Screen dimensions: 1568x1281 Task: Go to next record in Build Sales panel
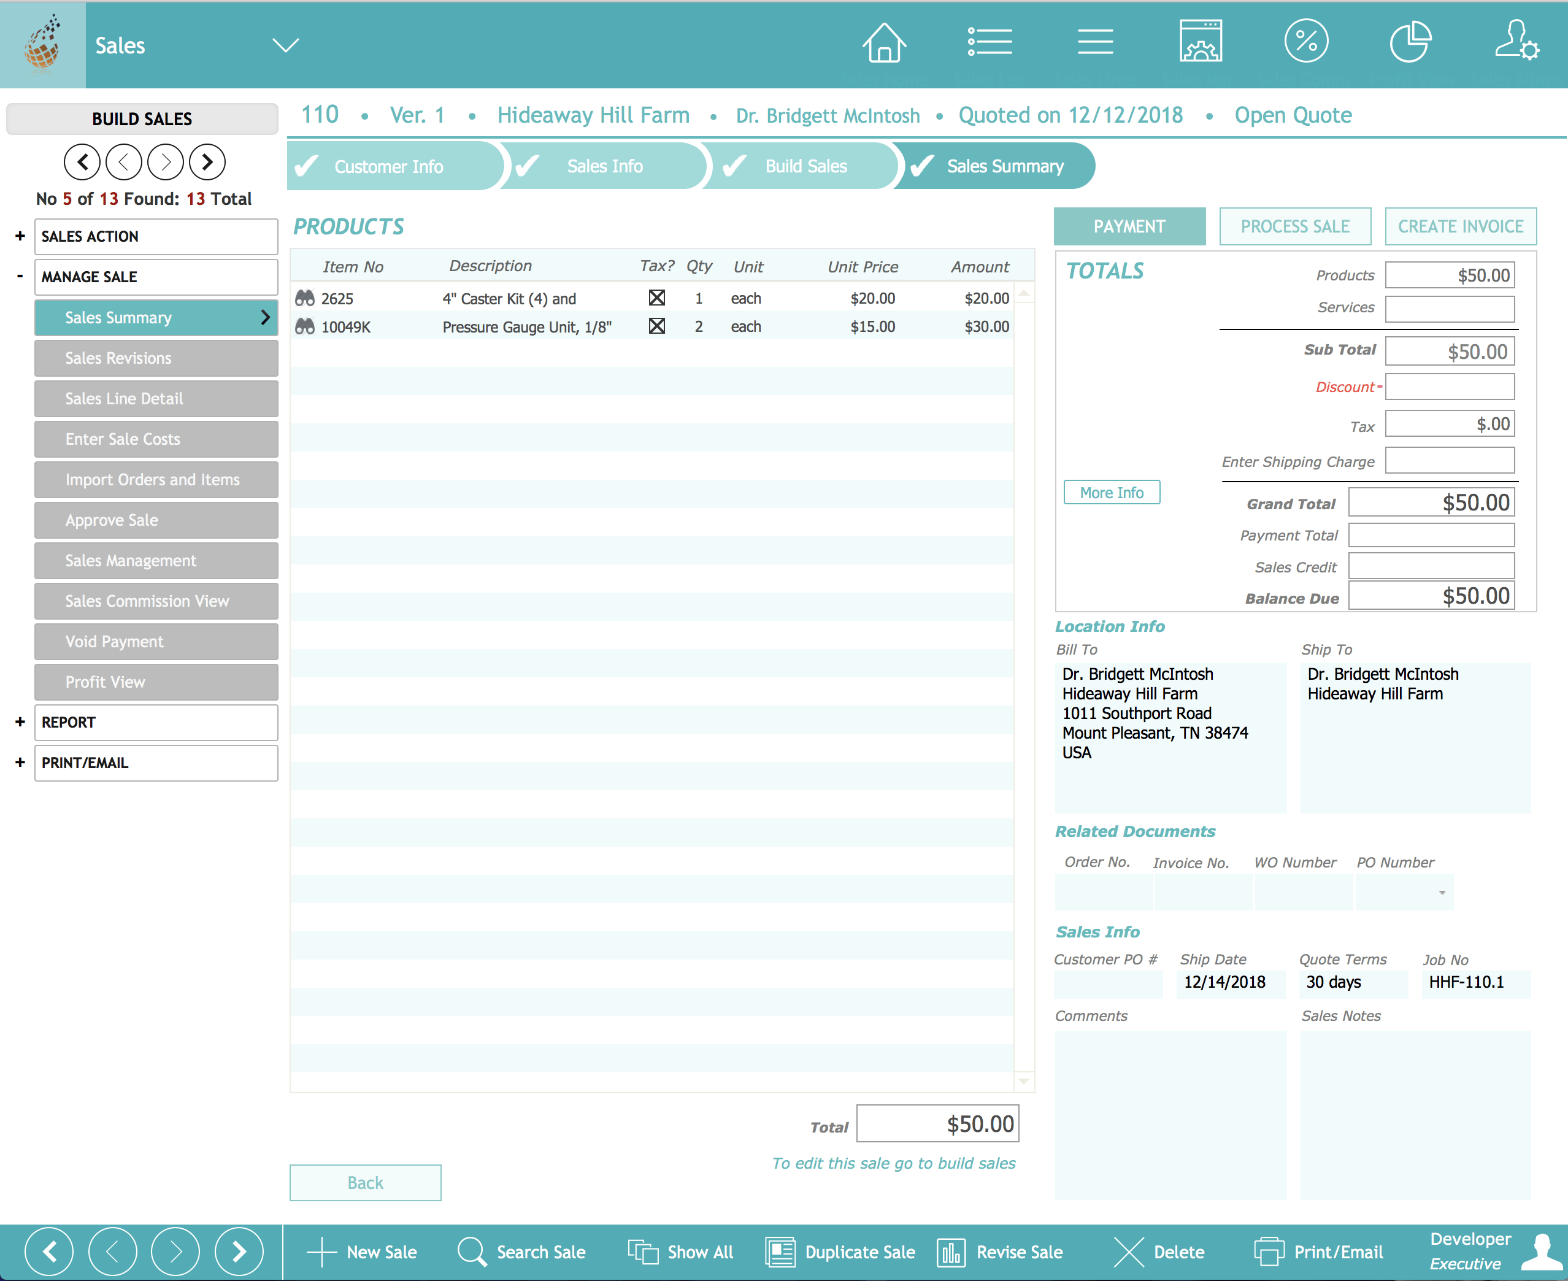pos(165,161)
